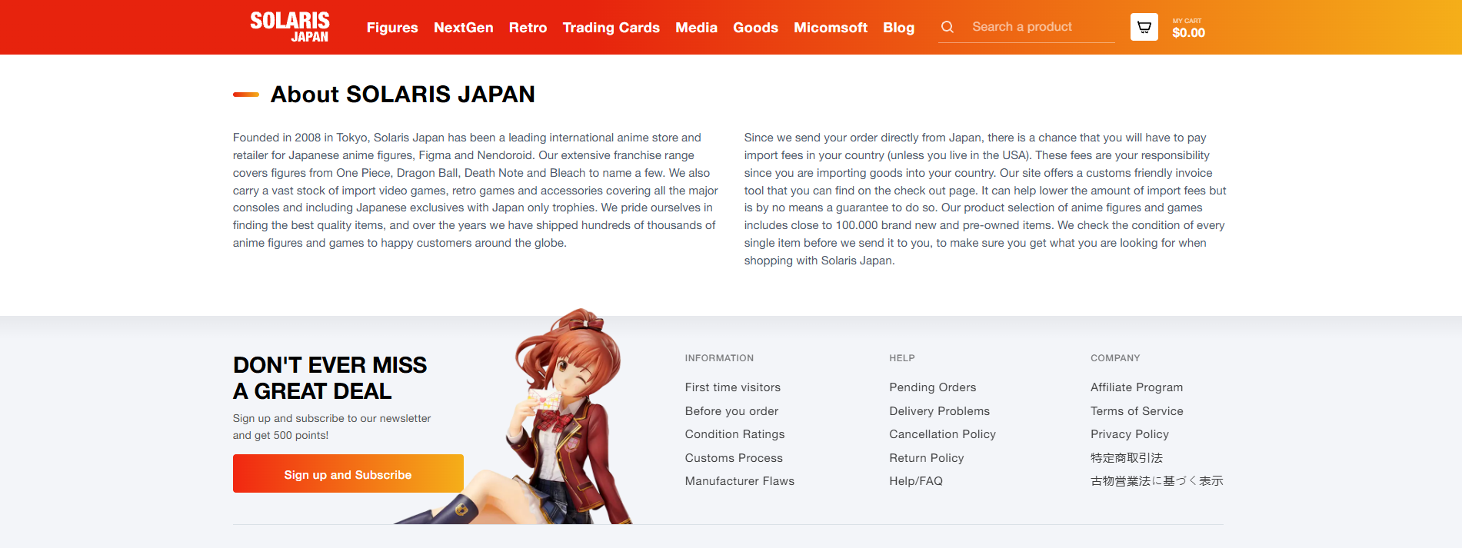
Task: Click the search magnifier icon
Action: tap(947, 27)
